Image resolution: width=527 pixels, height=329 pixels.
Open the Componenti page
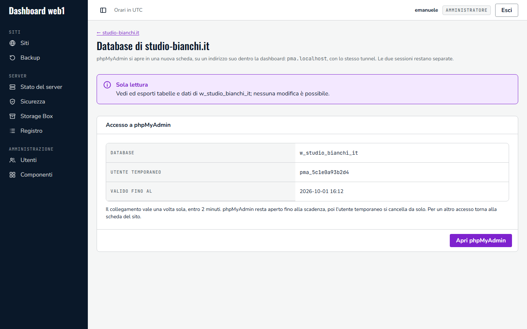pos(44,175)
